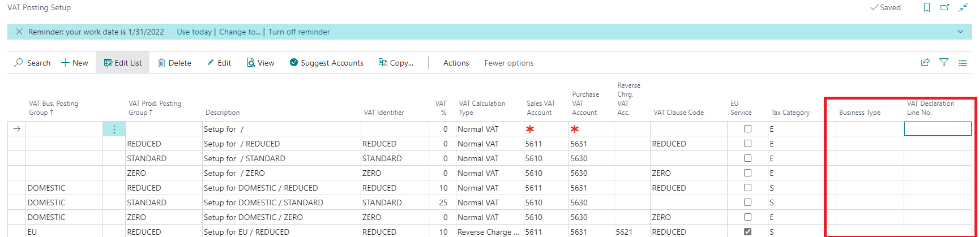Viewport: 979px width, 237px height.
Task: Toggle EU Service checkbox in first row
Action: 747,129
